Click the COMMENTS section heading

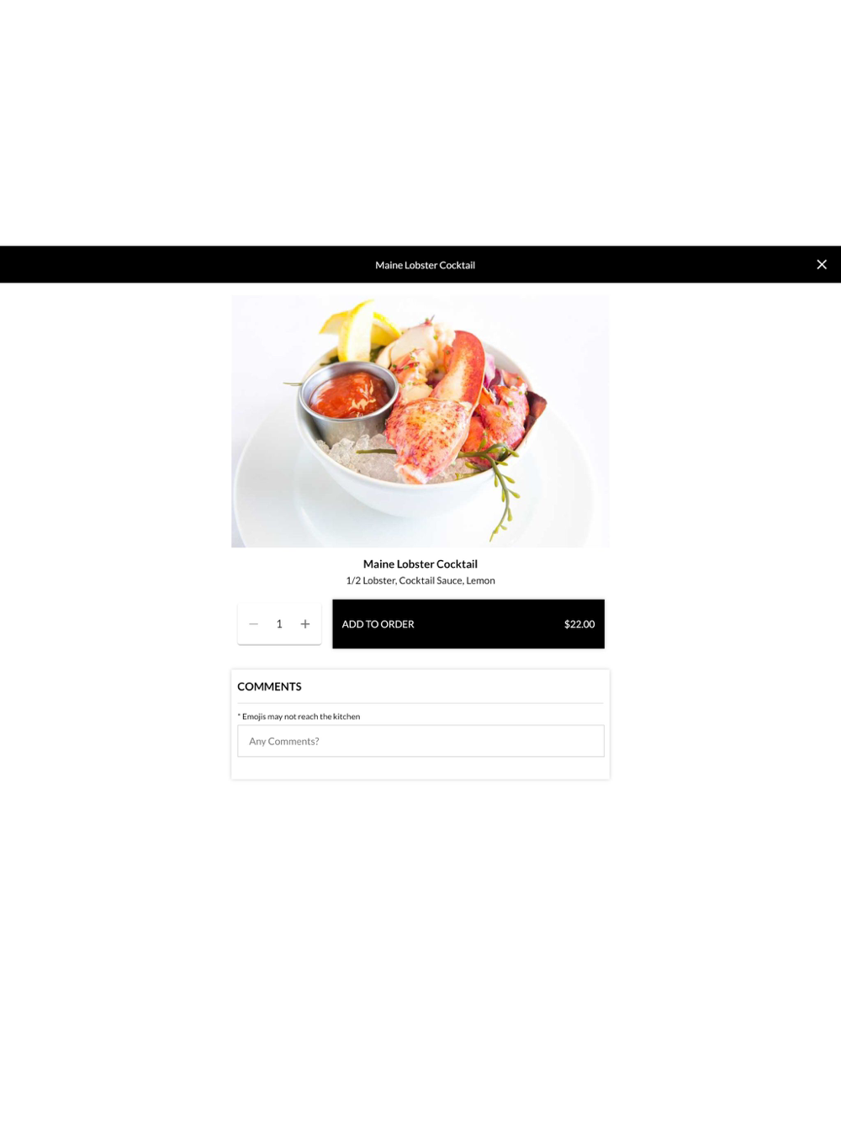tap(269, 686)
